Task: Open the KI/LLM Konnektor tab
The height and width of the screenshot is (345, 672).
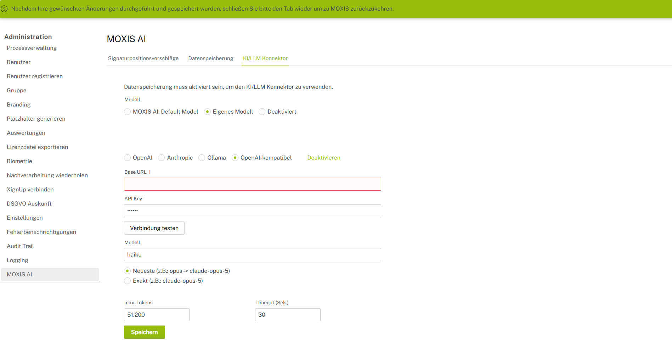Action: click(265, 58)
